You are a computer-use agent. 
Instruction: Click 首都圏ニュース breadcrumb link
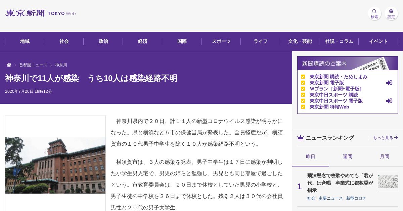33,65
